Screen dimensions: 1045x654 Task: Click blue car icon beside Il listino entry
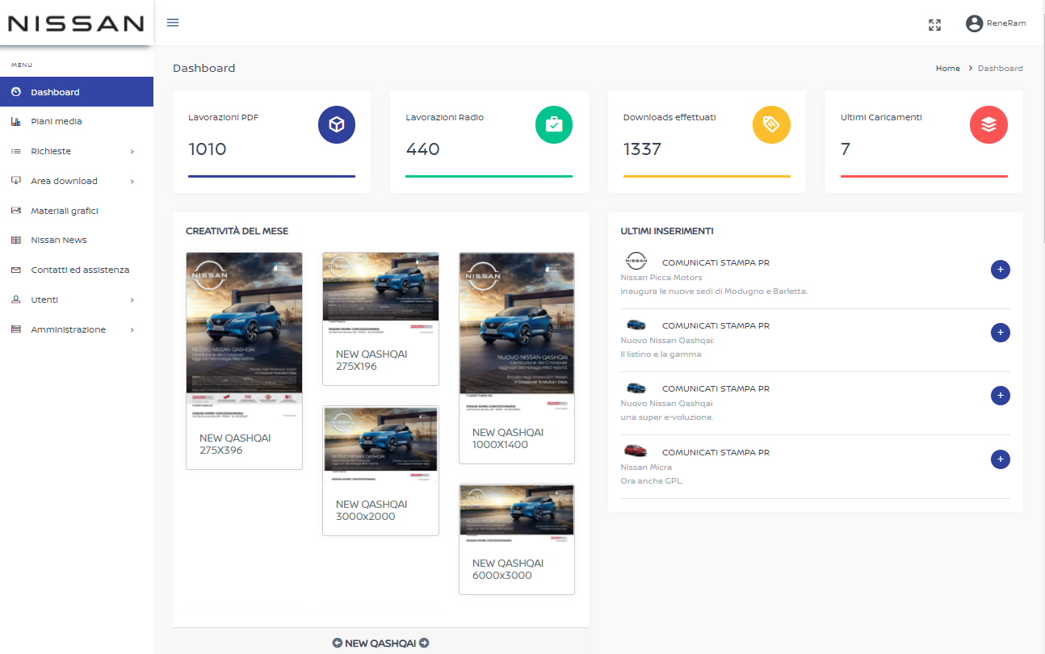[x=636, y=325]
